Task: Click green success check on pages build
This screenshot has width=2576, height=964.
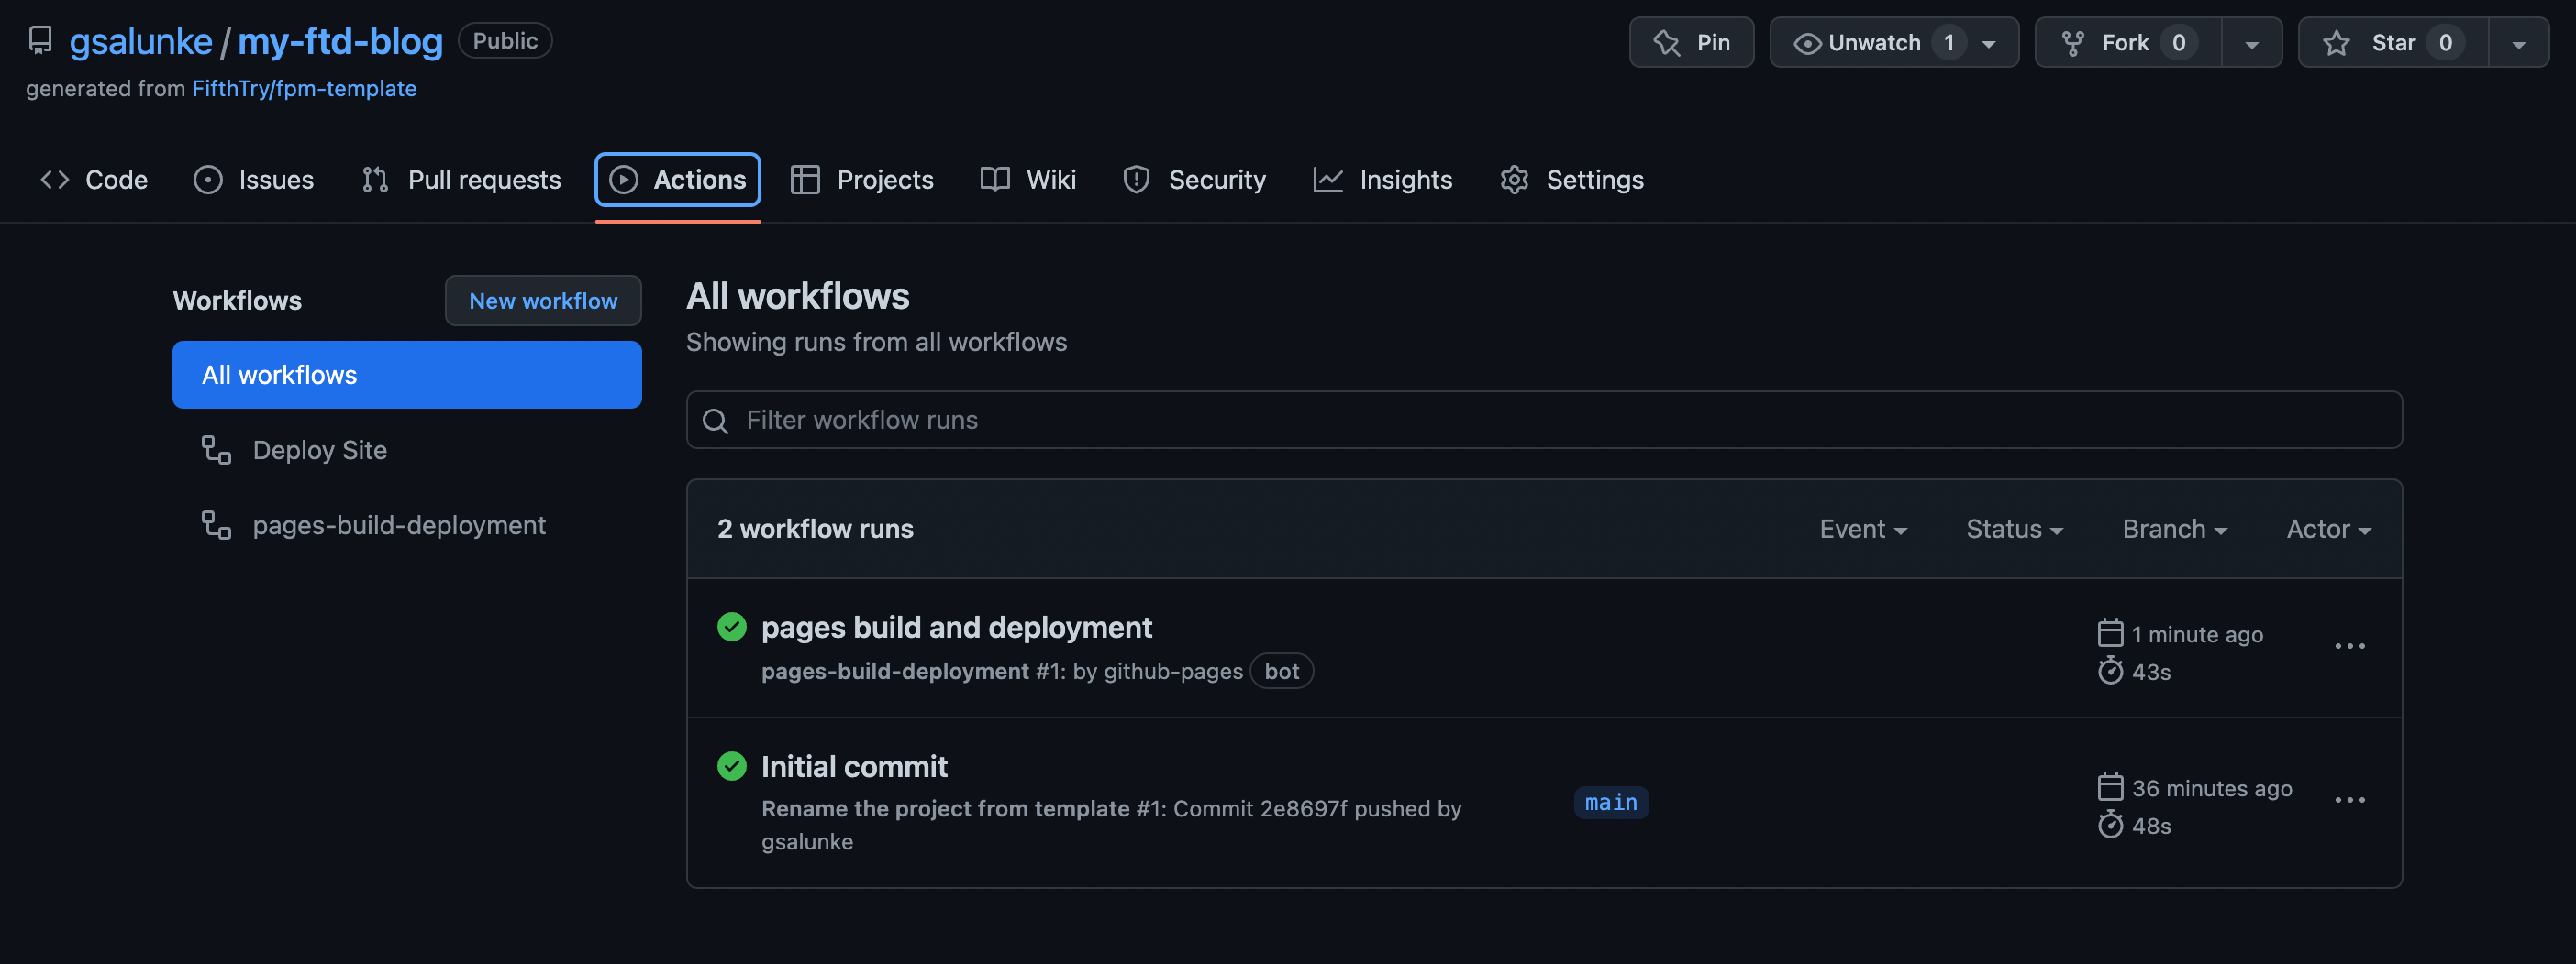Action: [732, 628]
